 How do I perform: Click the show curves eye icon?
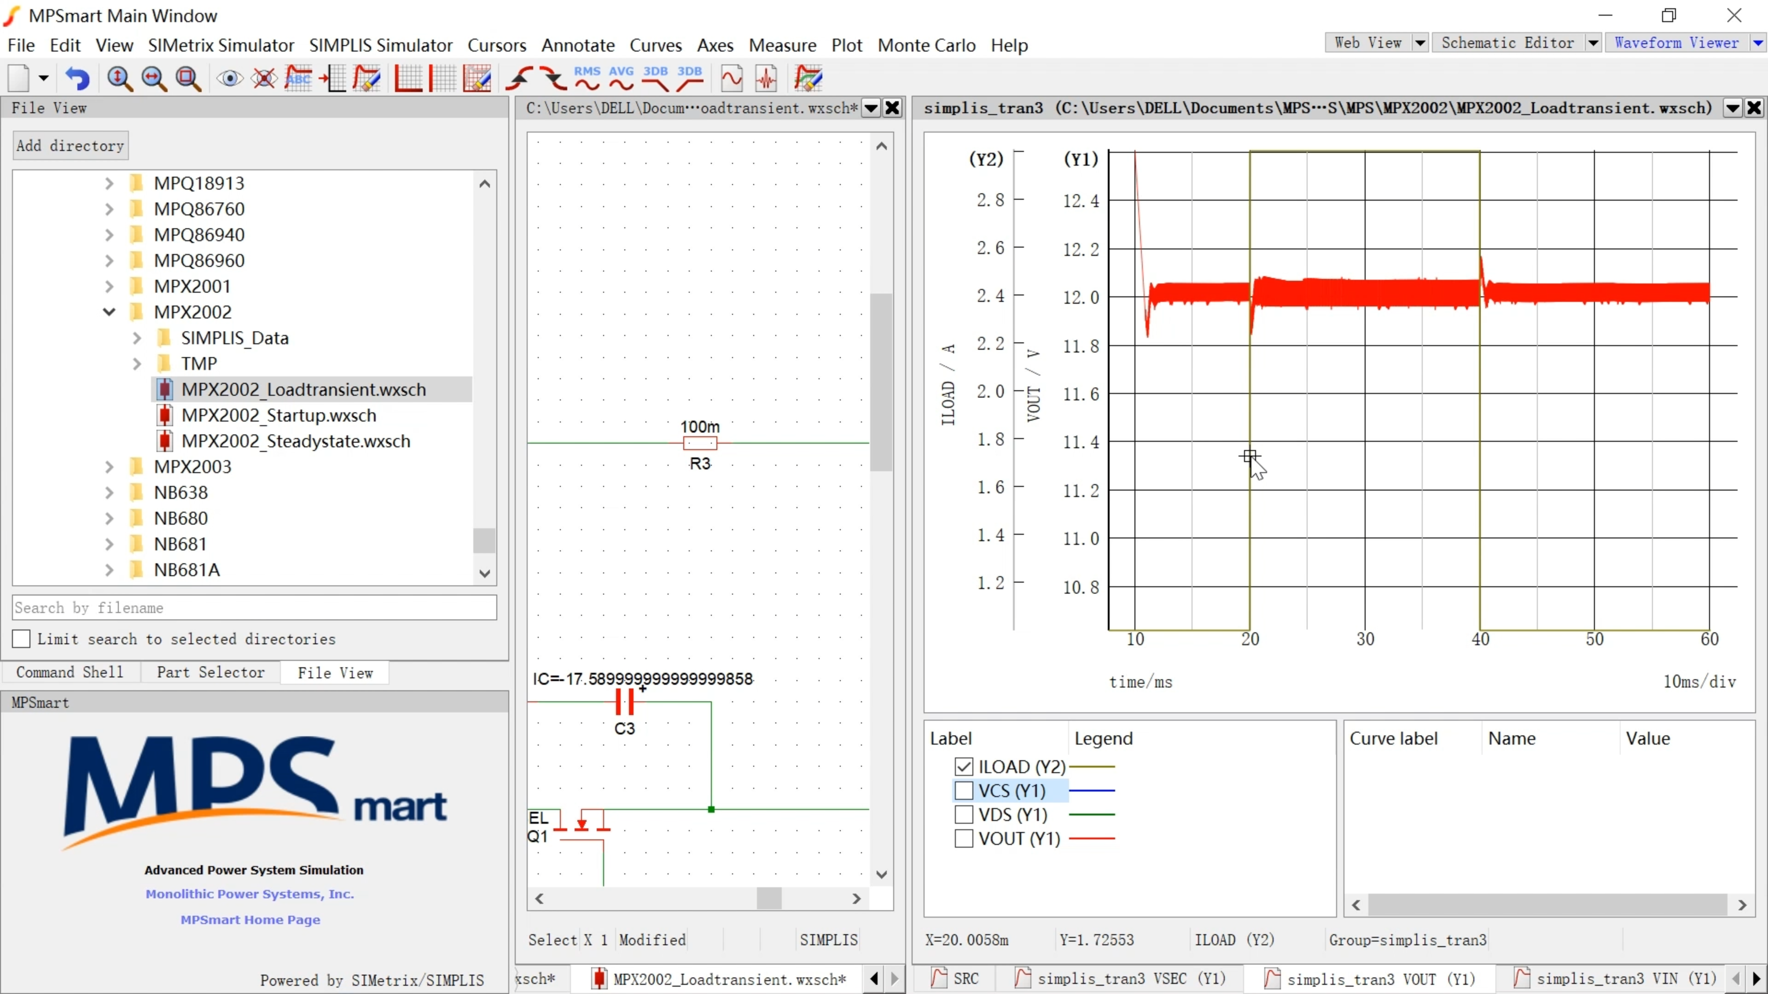point(229,78)
